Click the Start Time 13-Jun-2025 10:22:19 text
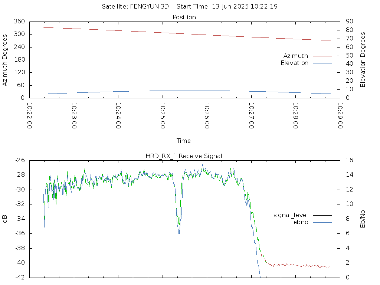The height and width of the screenshot is (285, 380). 227,7
